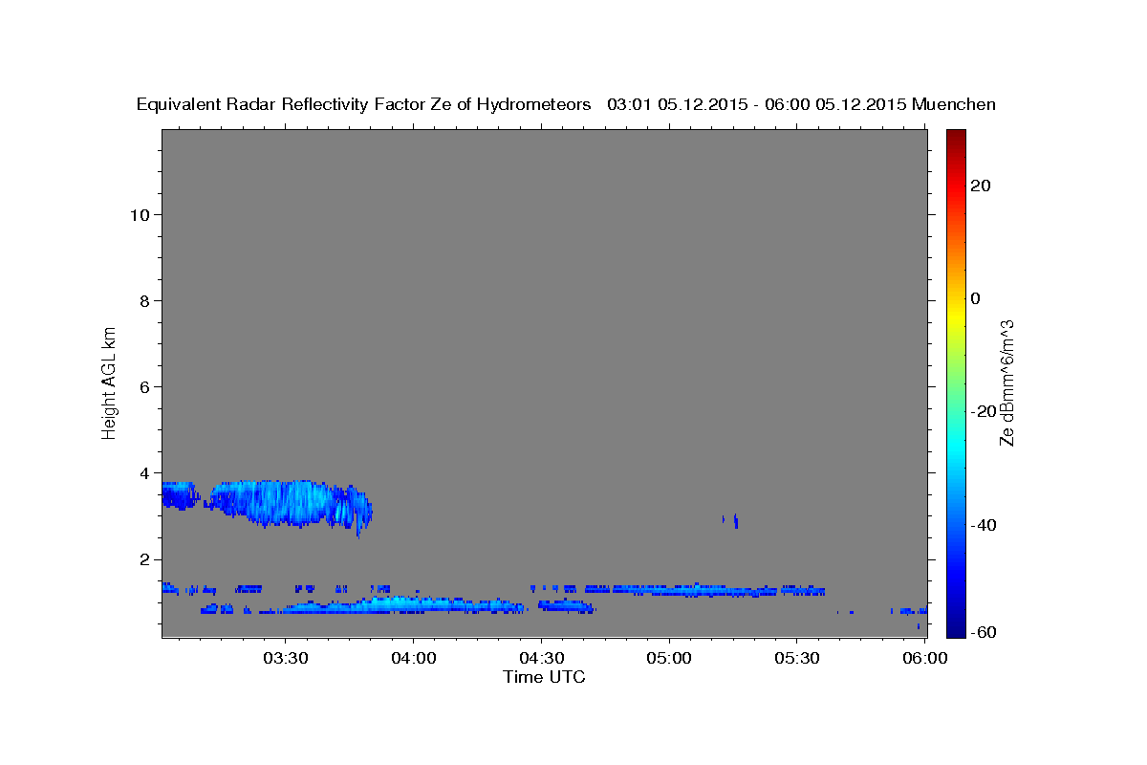
Task: Click the 04:30 time tick label
Action: pyautogui.click(x=542, y=659)
